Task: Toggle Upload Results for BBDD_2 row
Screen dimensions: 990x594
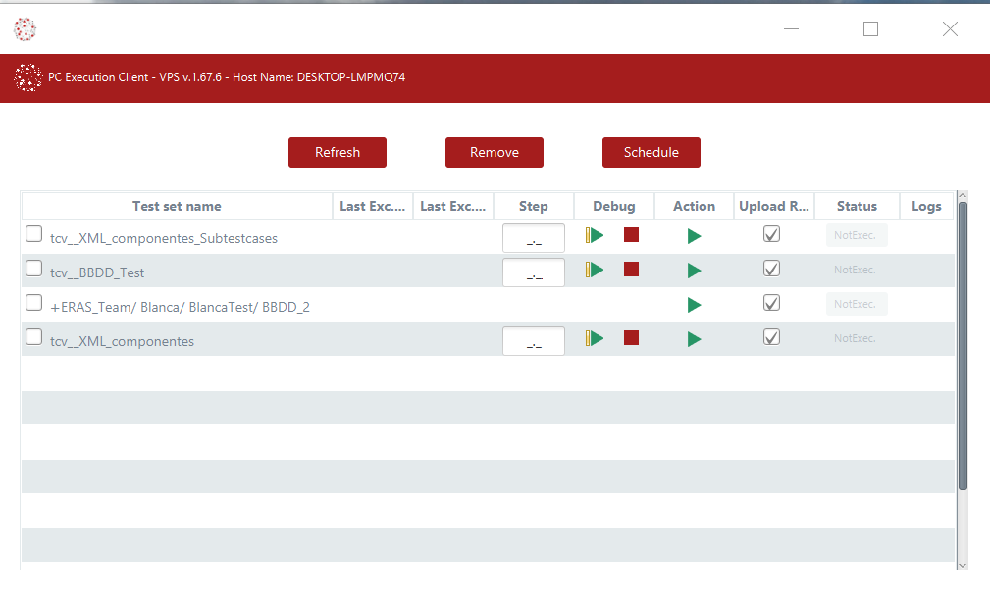Action: [x=772, y=303]
